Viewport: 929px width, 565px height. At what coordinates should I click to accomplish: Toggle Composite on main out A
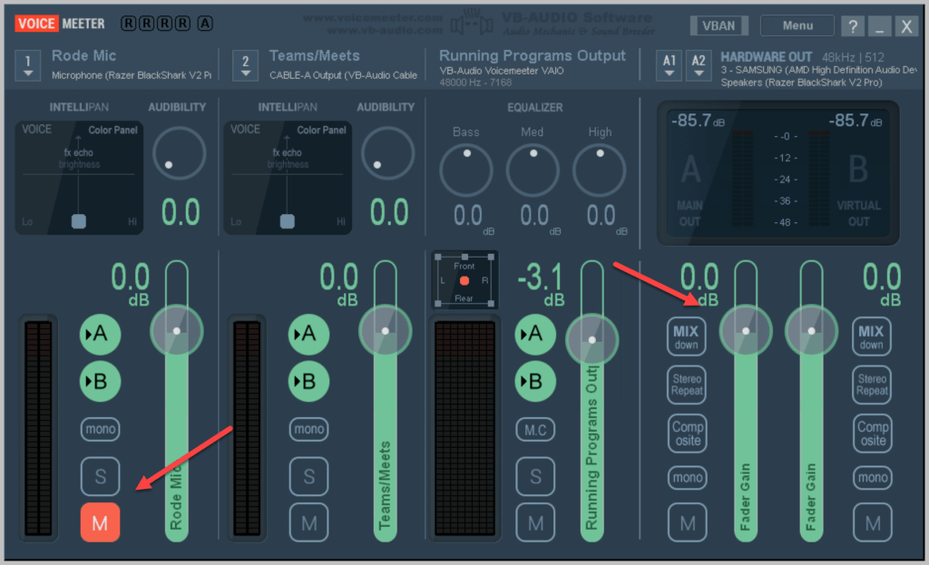tap(688, 433)
